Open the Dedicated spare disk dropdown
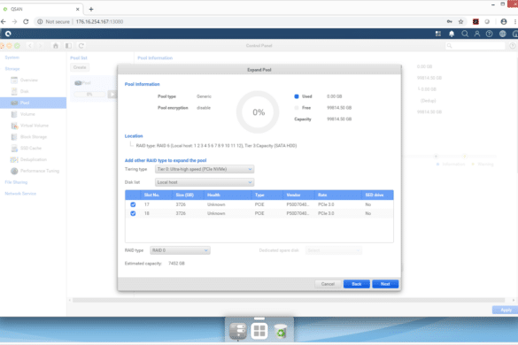 pyautogui.click(x=333, y=250)
